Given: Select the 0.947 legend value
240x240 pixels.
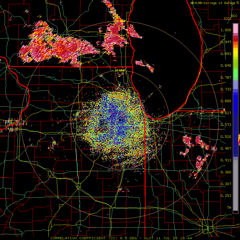Looking at the screenshot, I should tap(226, 42).
